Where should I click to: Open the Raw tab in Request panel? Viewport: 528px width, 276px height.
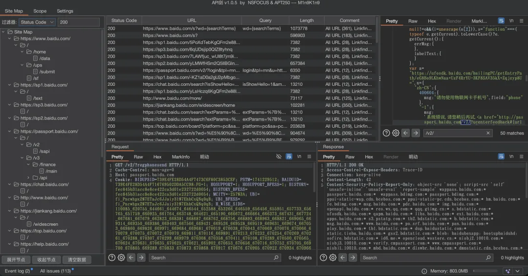pyautogui.click(x=138, y=157)
